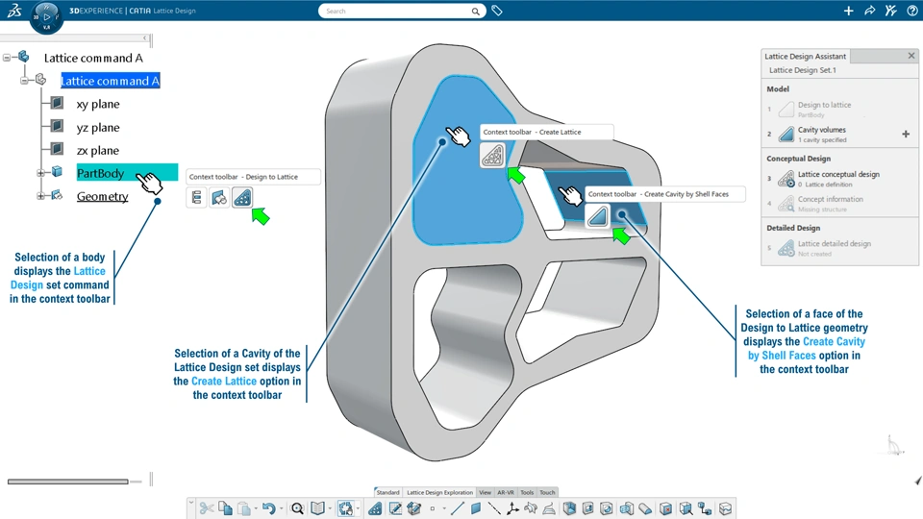Add a cavity volume with plus button
Viewport: 923px width, 519px height.
[906, 135]
